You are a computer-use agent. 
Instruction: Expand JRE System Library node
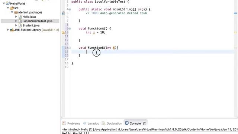tap(8, 30)
